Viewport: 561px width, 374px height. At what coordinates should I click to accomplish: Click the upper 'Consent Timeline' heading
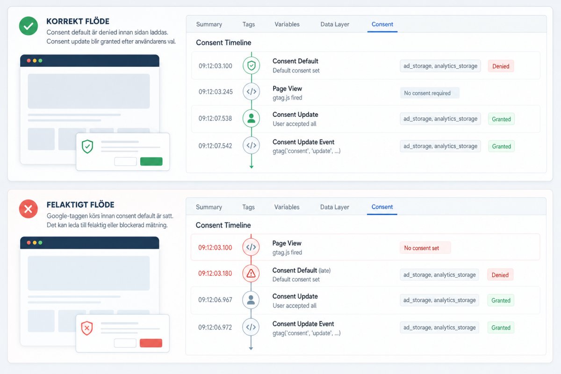click(223, 43)
